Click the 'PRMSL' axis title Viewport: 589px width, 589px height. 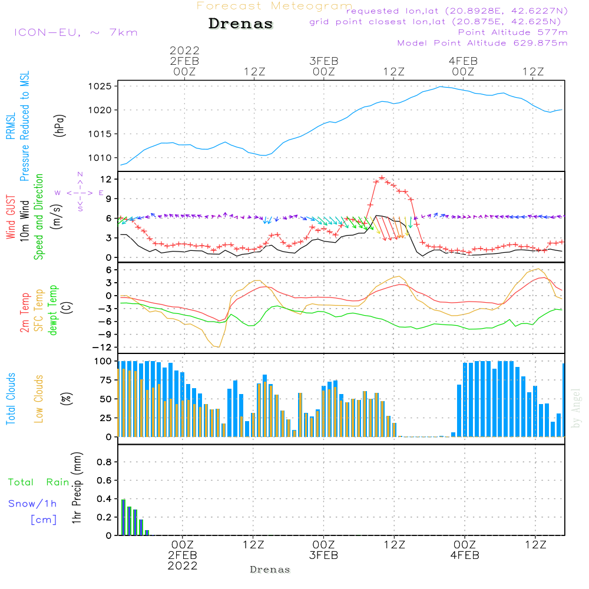coord(11,125)
